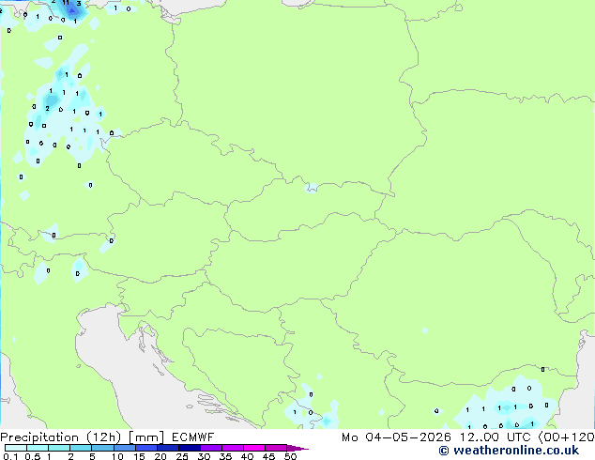Pick the 5–10 mm legend swatch
The height and width of the screenshot is (460, 595).
[x=102, y=448]
